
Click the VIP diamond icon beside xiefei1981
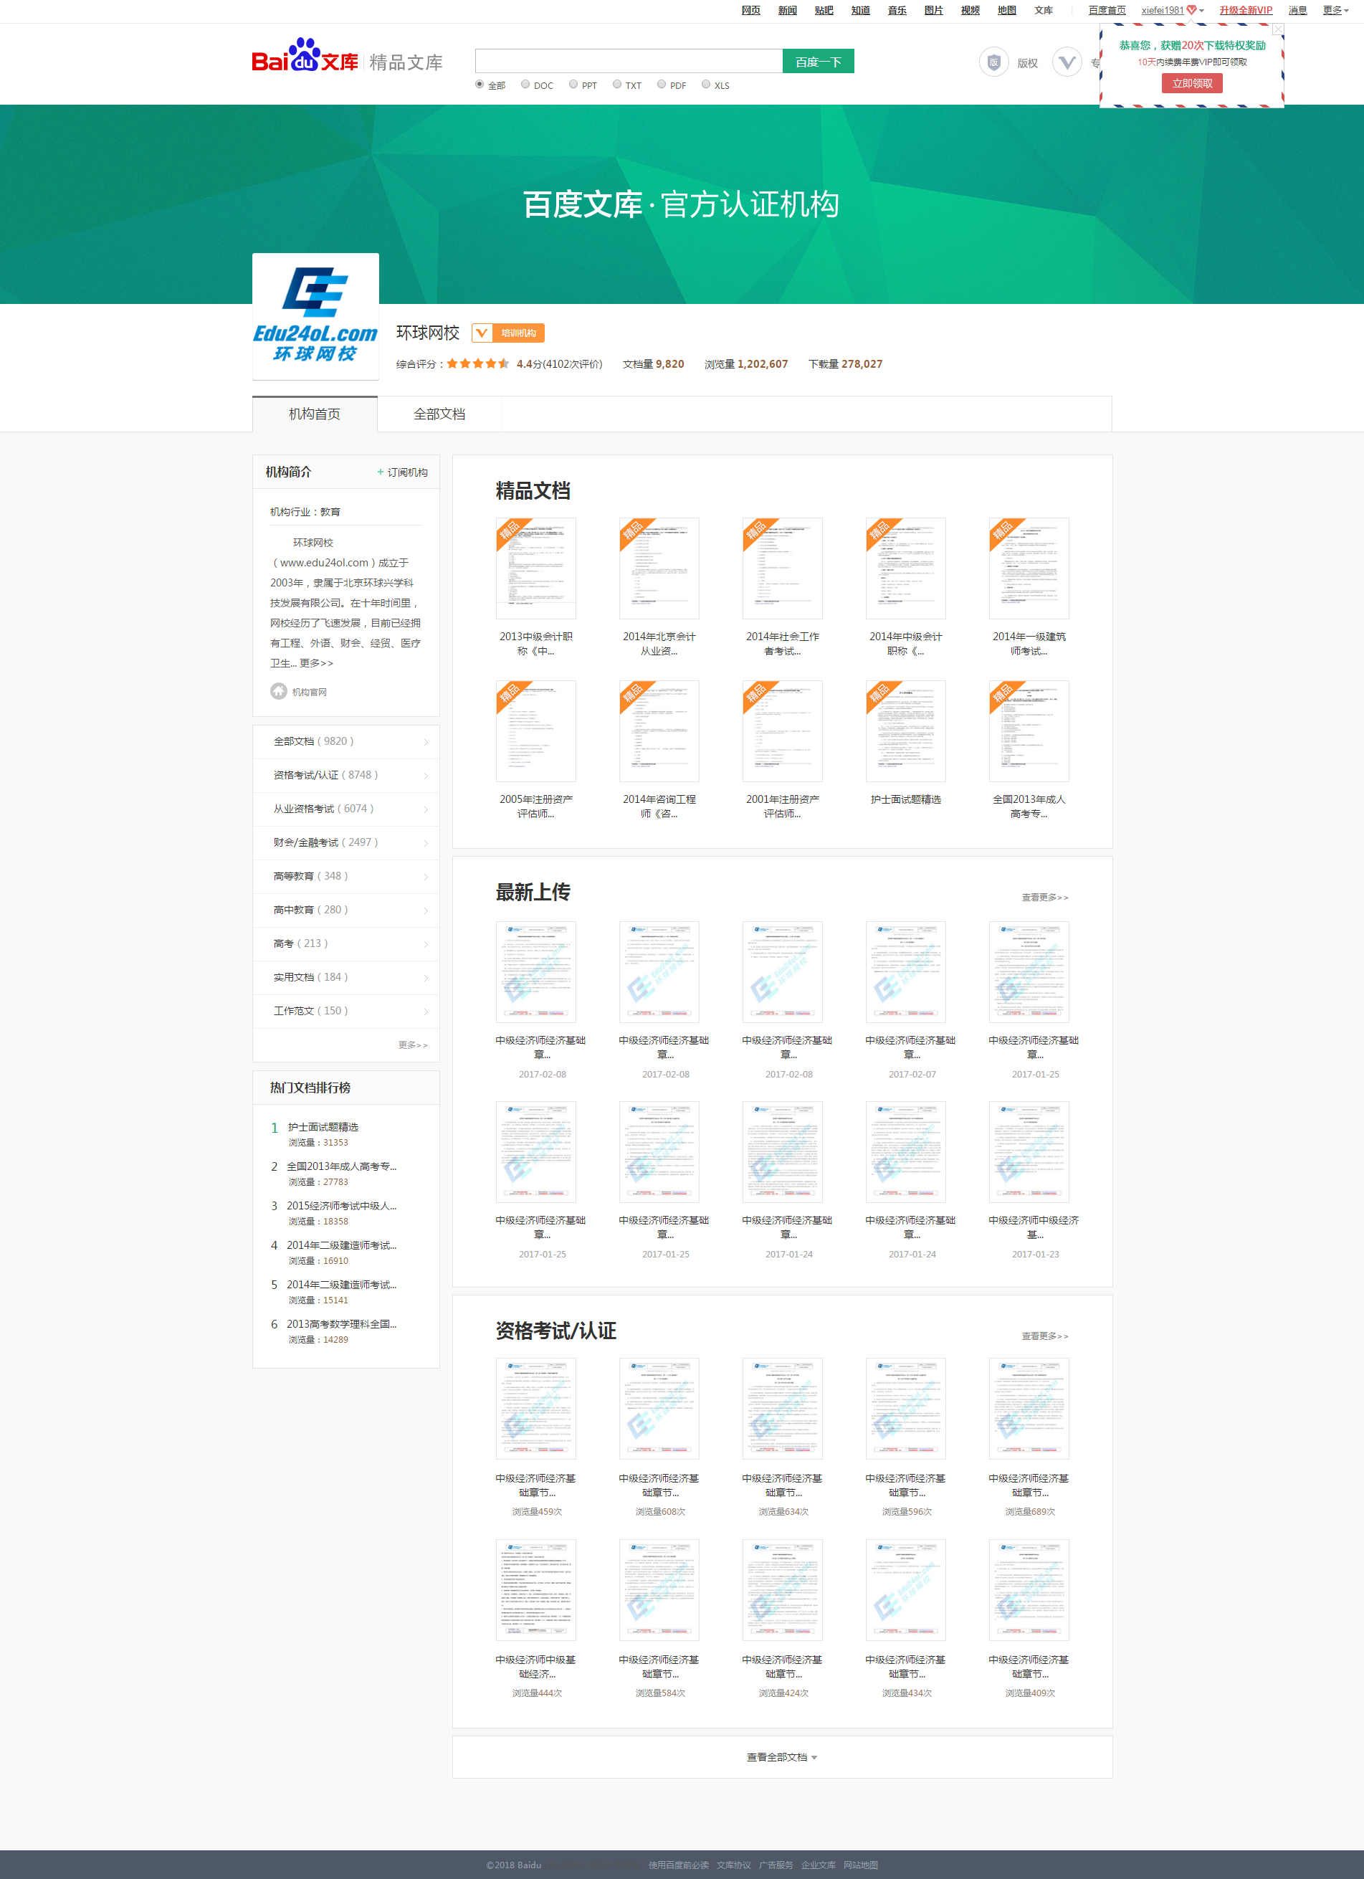1191,10
